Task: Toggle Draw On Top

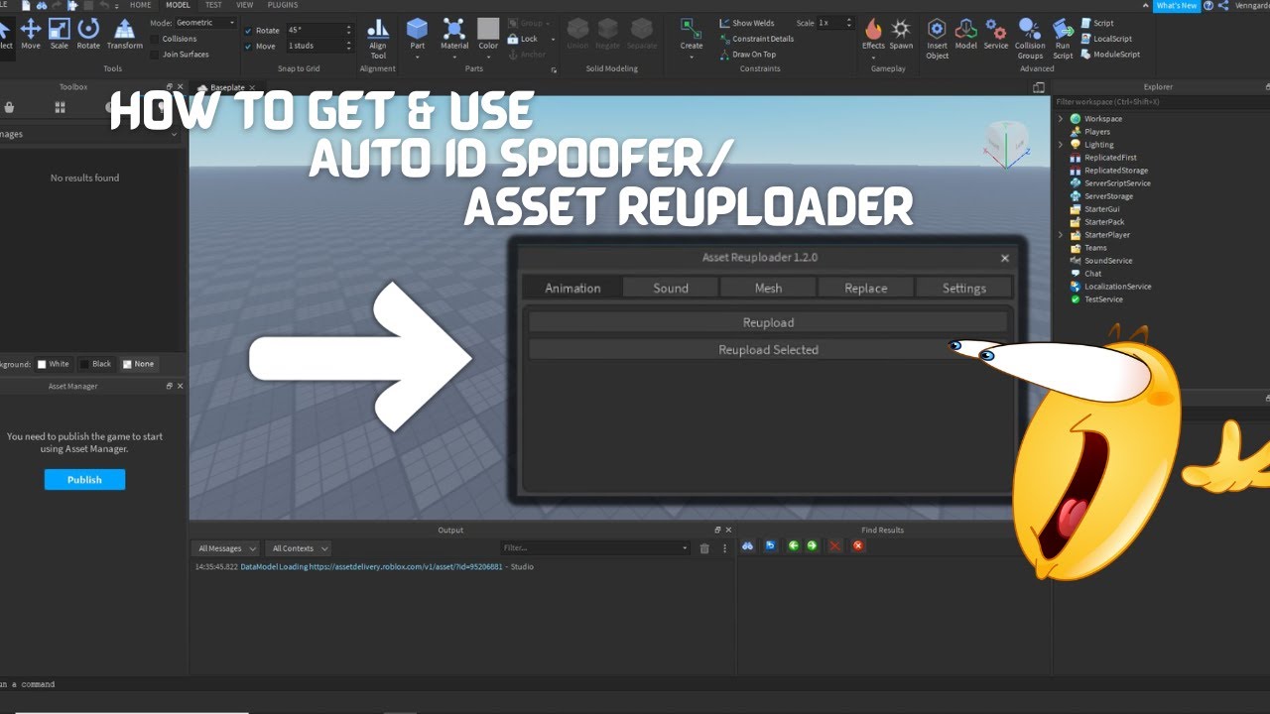Action: [x=747, y=55]
